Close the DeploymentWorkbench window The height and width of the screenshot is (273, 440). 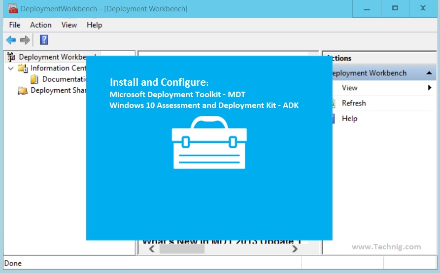pyautogui.click(x=423, y=8)
